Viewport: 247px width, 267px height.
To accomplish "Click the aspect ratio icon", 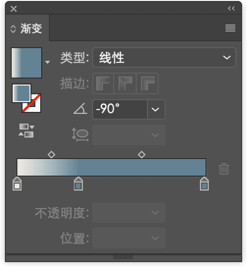I will pos(80,135).
